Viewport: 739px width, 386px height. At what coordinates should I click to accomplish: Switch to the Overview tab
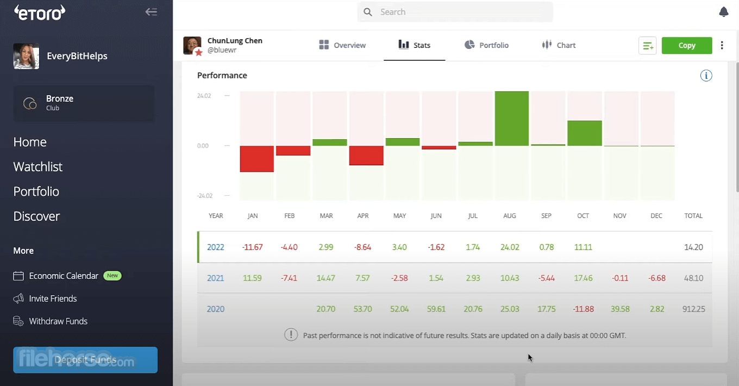(342, 45)
